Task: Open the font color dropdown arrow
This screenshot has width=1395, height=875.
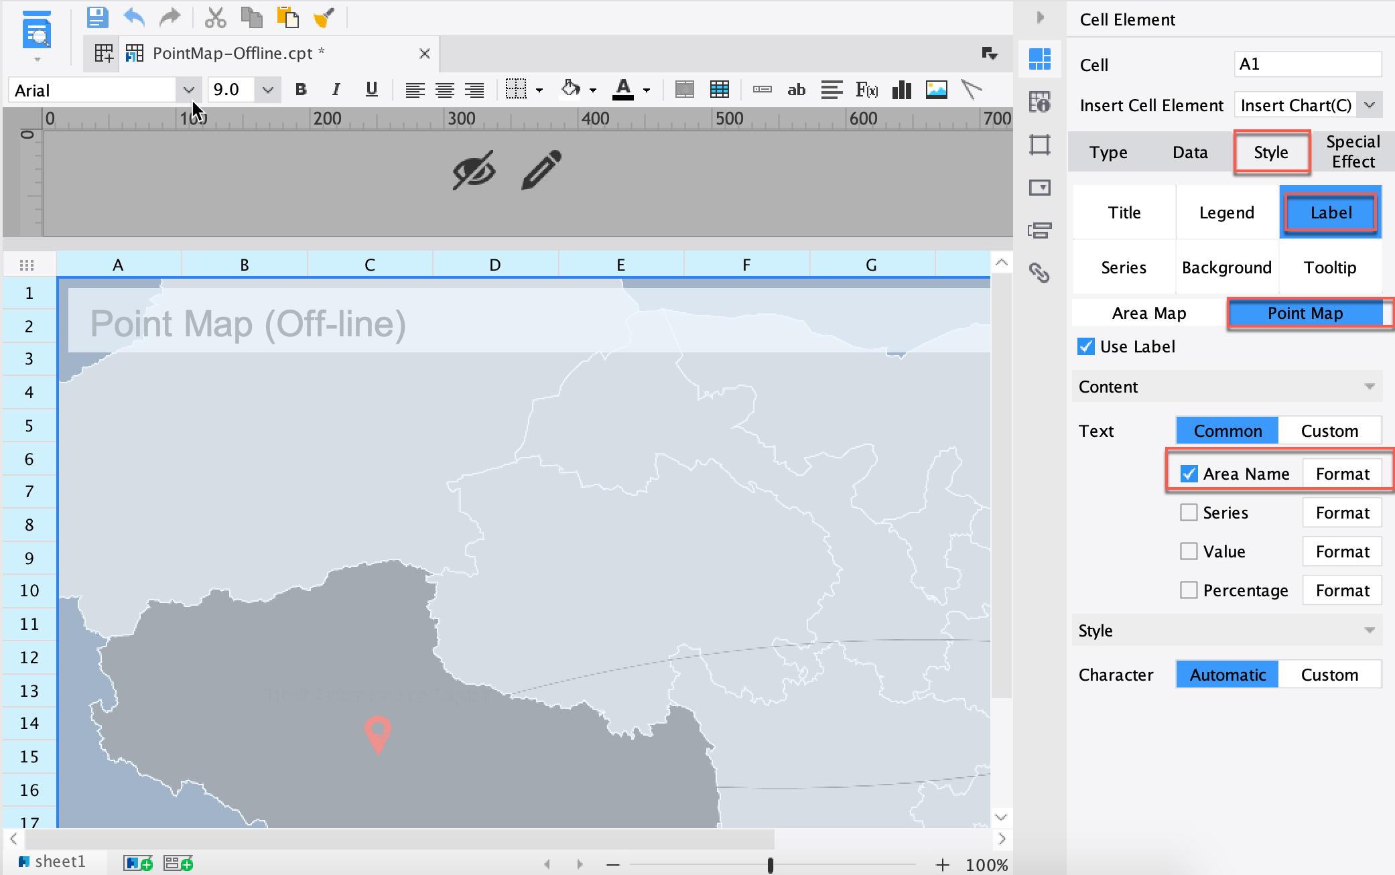Action: (x=647, y=90)
